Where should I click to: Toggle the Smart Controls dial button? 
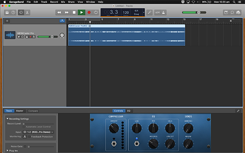[21, 13]
